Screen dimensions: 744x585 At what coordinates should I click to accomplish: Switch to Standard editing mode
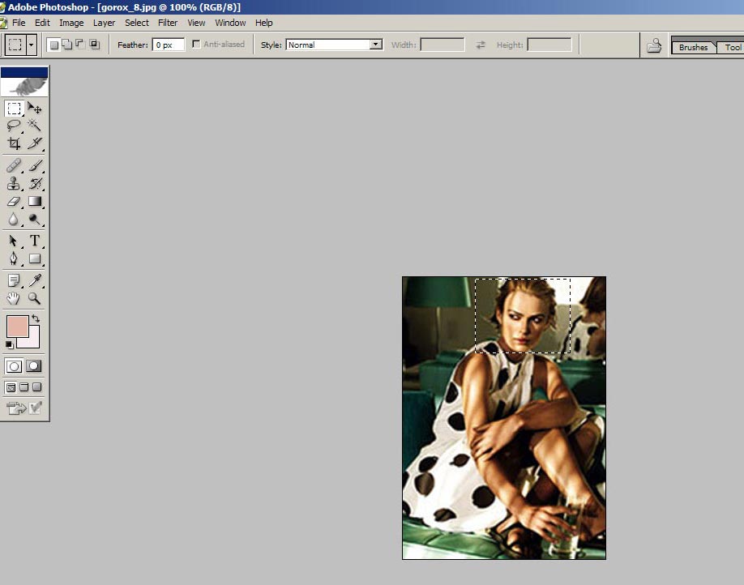(x=14, y=366)
